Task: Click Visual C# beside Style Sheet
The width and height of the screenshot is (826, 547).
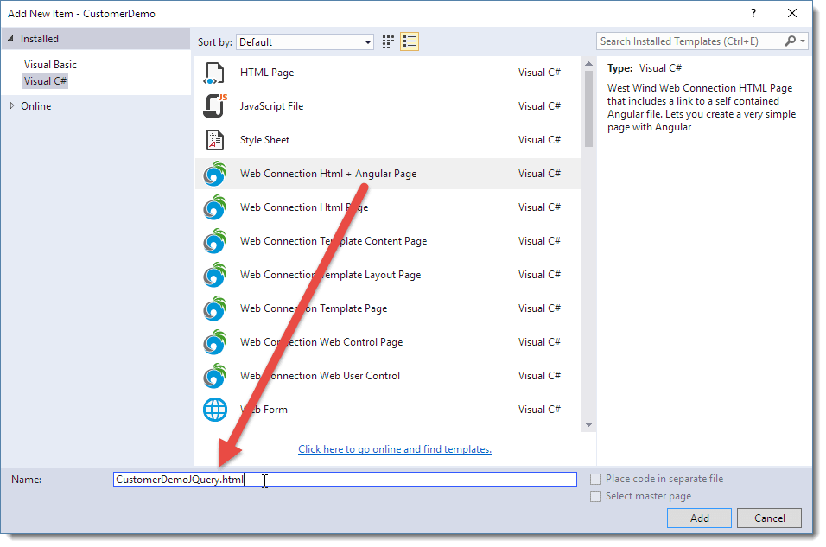Action: pyautogui.click(x=539, y=140)
